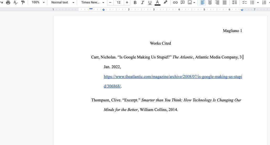Open the 100% zoom dropdown
This screenshot has height=145, width=270.
click(x=38, y=2)
